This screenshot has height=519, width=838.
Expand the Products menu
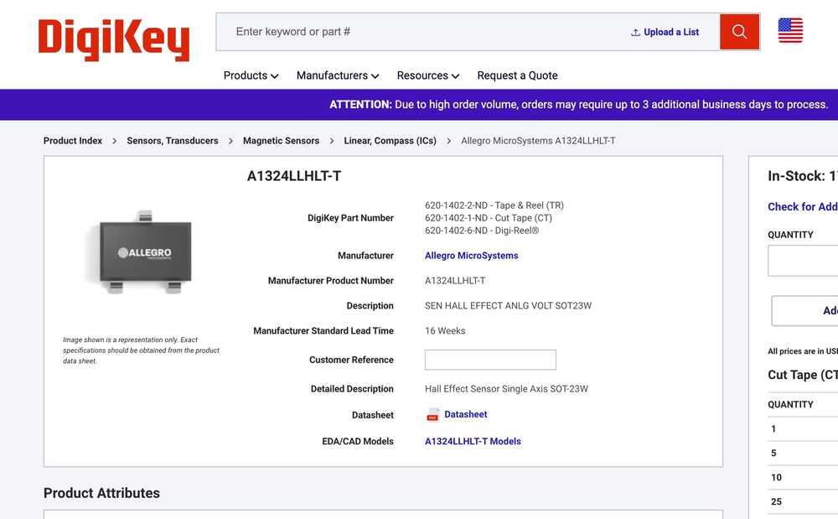coord(251,75)
